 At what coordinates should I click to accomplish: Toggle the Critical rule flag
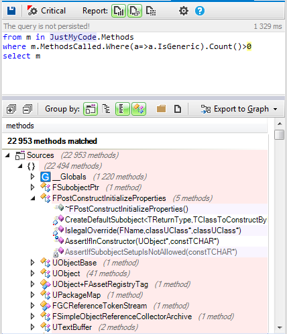pos(46,11)
